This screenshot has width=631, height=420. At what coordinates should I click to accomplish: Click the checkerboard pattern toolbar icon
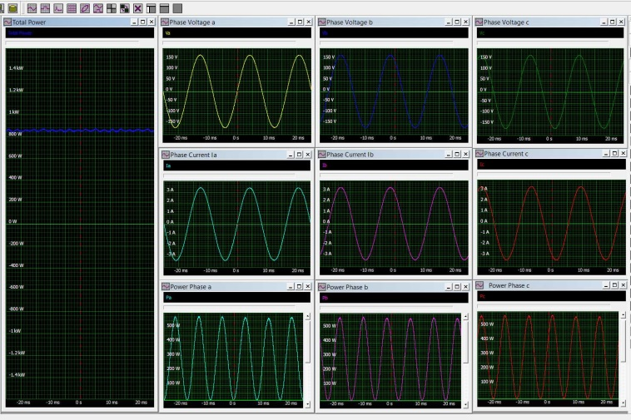(124, 7)
